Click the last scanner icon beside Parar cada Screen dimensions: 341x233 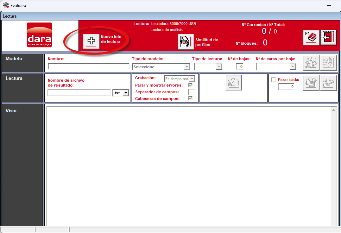328,83
